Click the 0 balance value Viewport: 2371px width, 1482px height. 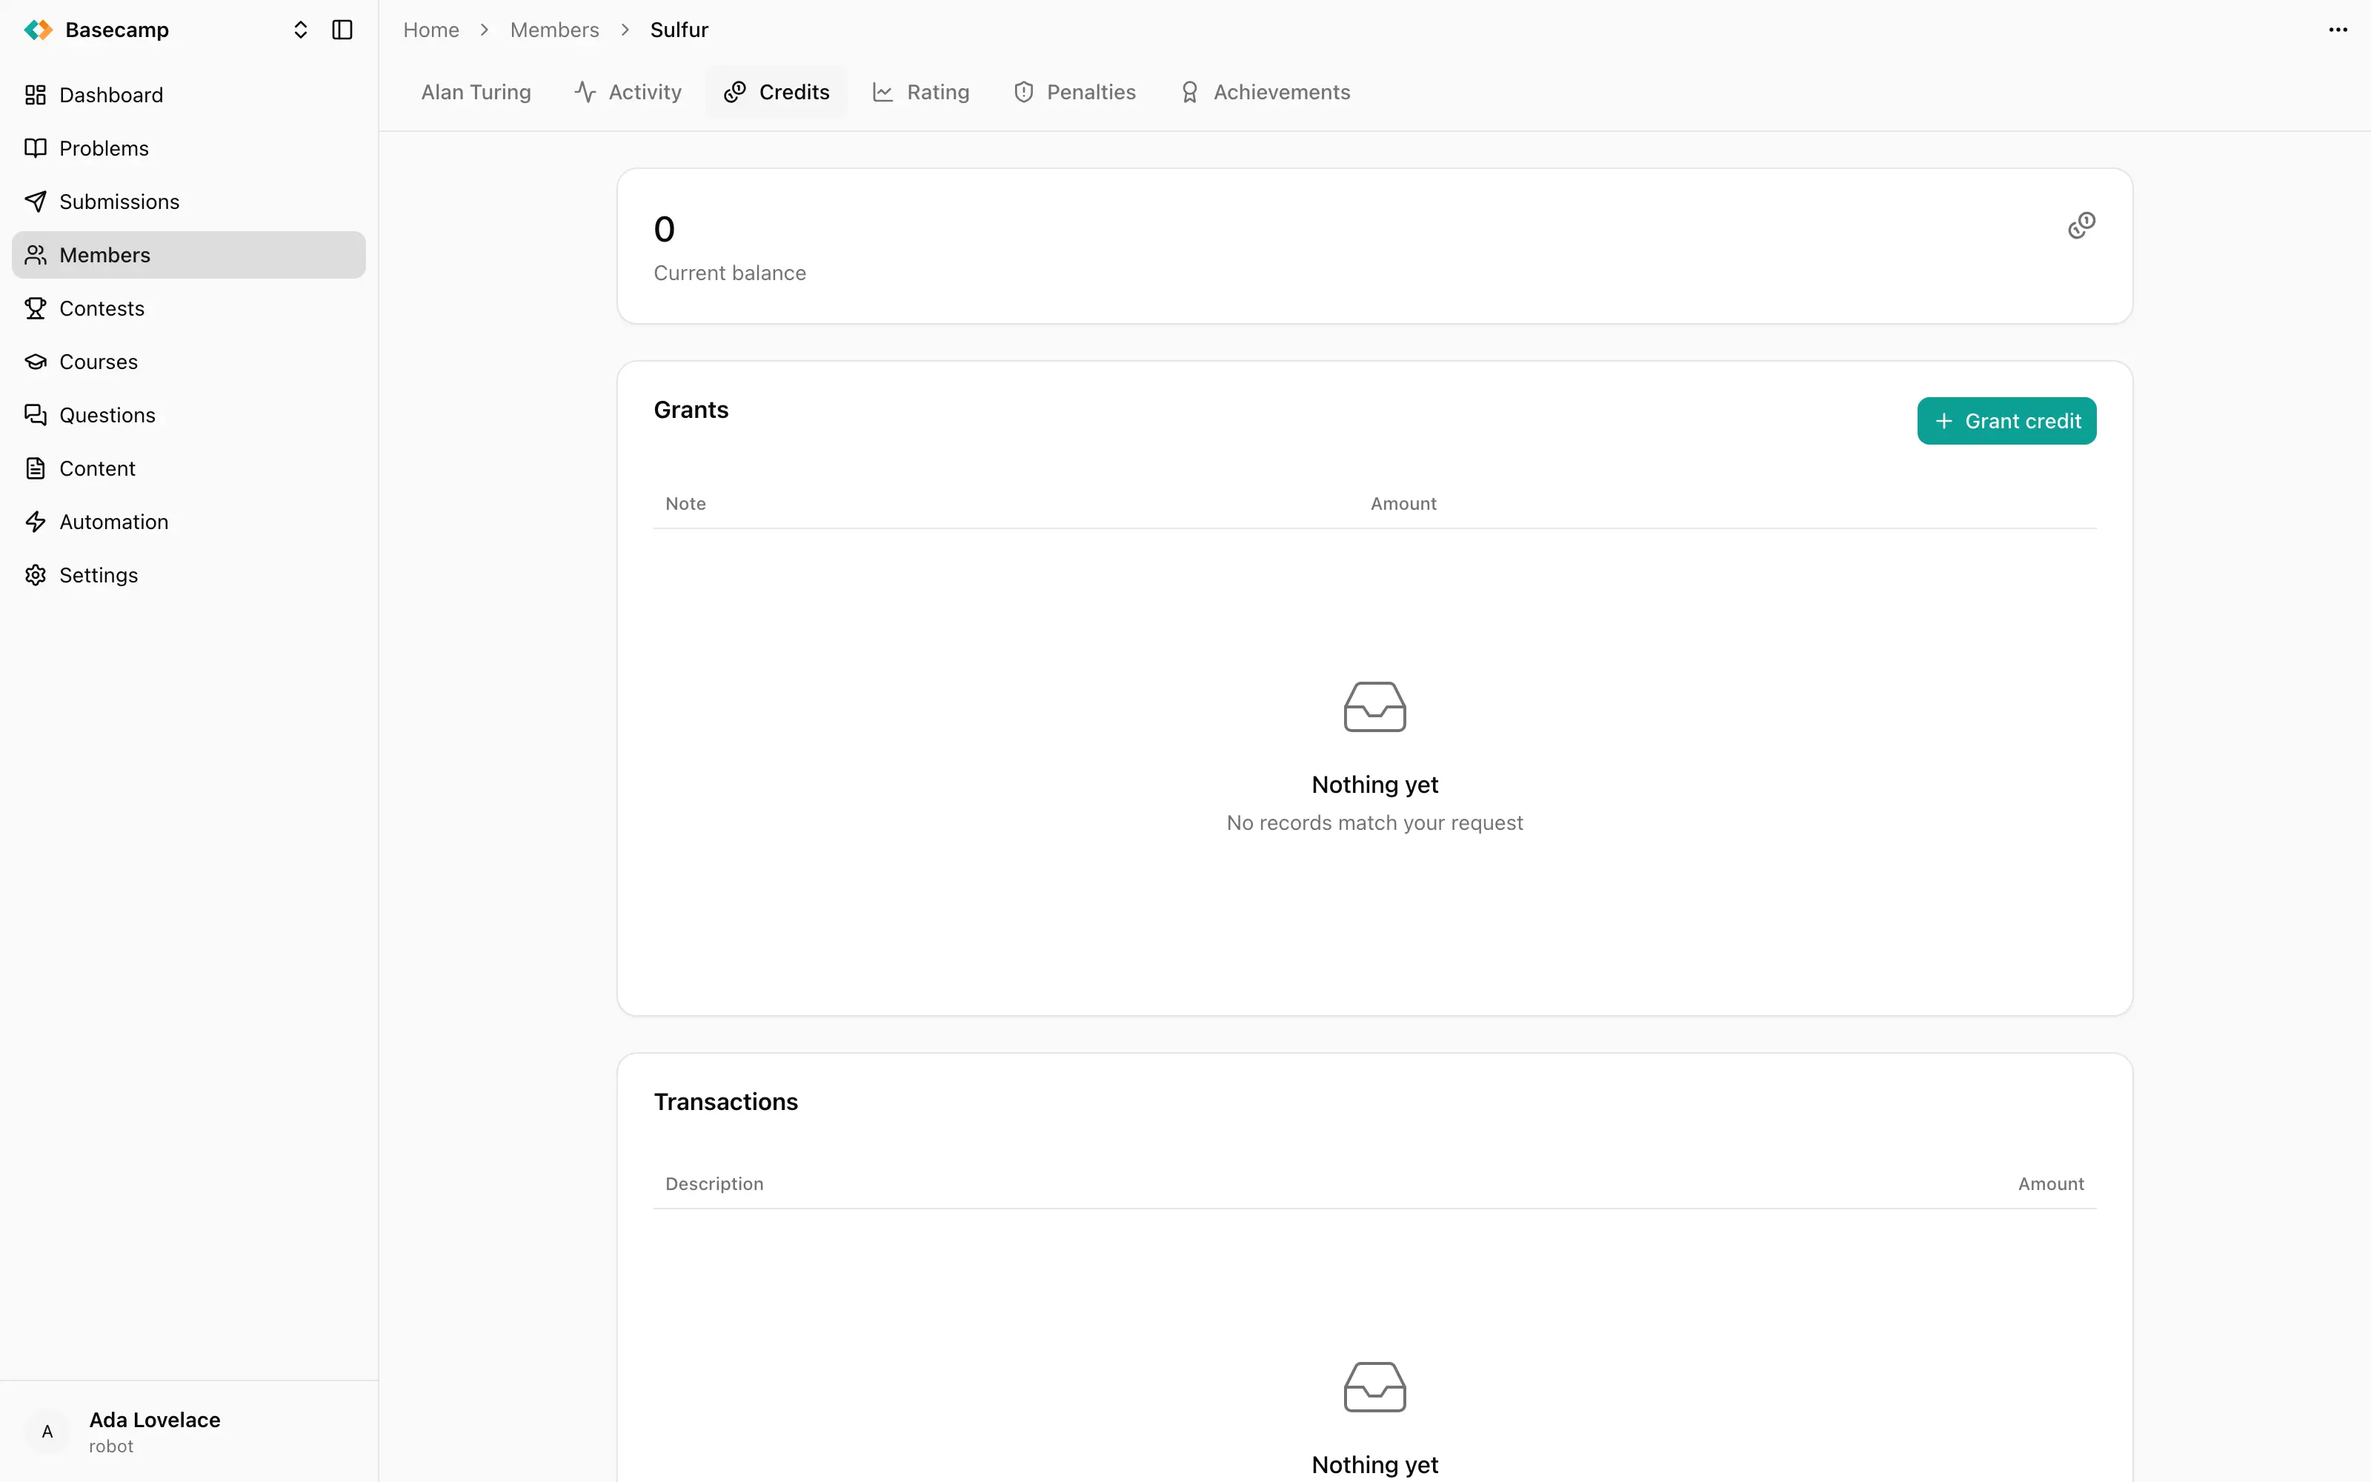point(665,230)
